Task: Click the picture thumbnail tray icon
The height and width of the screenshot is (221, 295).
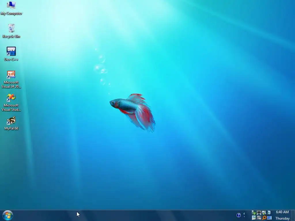Action: point(254,218)
